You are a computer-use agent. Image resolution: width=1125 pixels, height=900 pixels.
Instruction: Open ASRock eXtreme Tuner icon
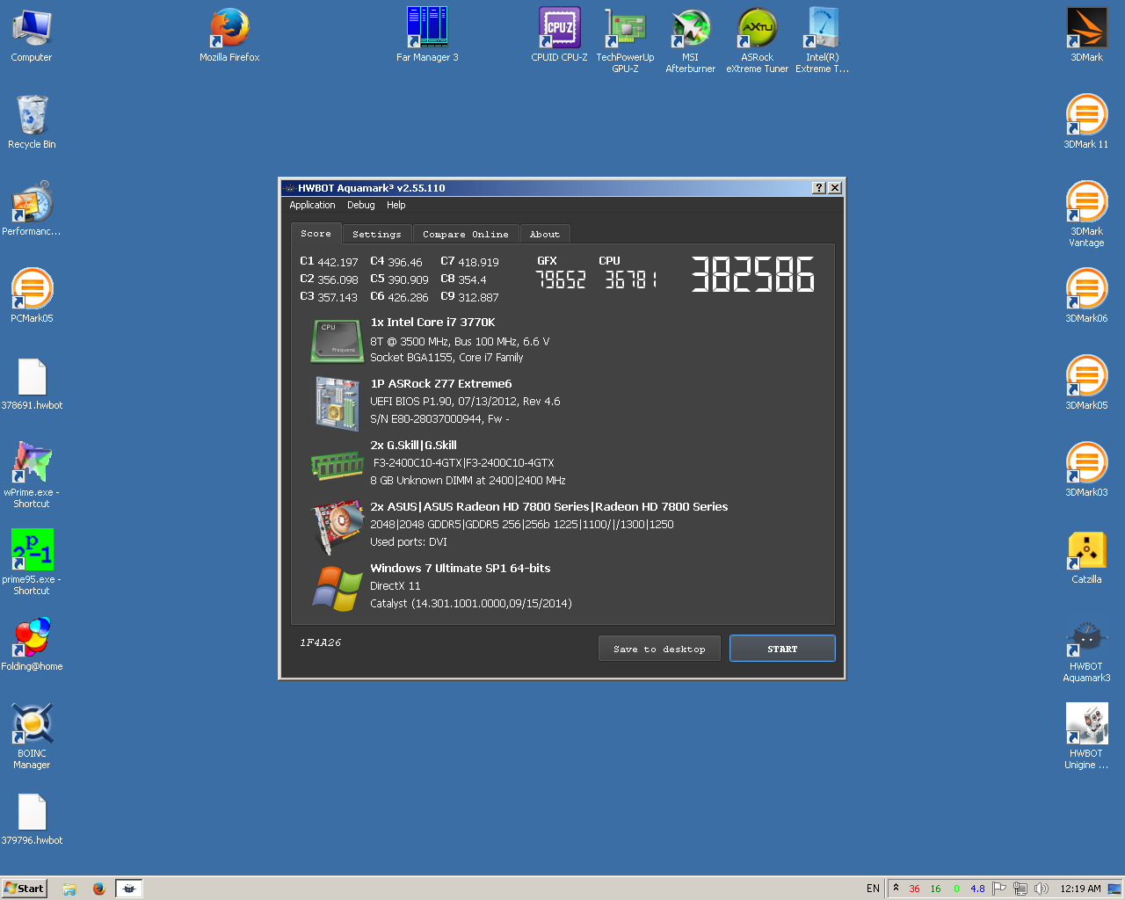(x=757, y=40)
